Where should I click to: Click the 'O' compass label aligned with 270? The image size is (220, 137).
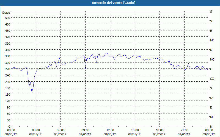coord(211,69)
